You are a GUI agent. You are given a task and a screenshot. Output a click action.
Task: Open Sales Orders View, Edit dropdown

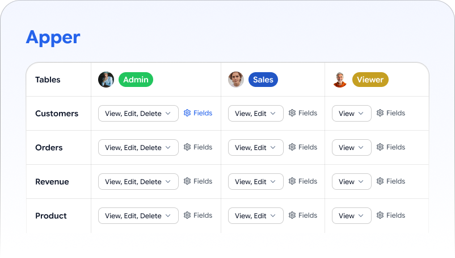coord(256,147)
